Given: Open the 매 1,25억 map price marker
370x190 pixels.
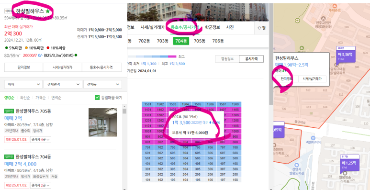Looking at the screenshot, I should click(349, 163).
